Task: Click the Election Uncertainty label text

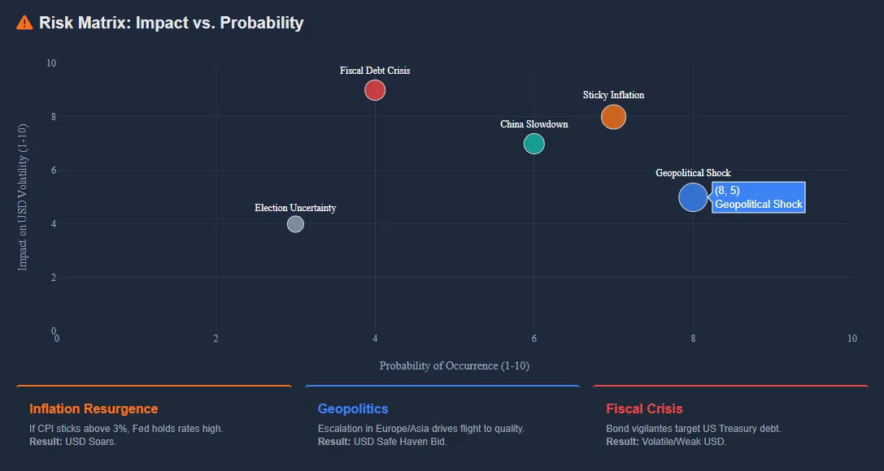Action: (295, 208)
